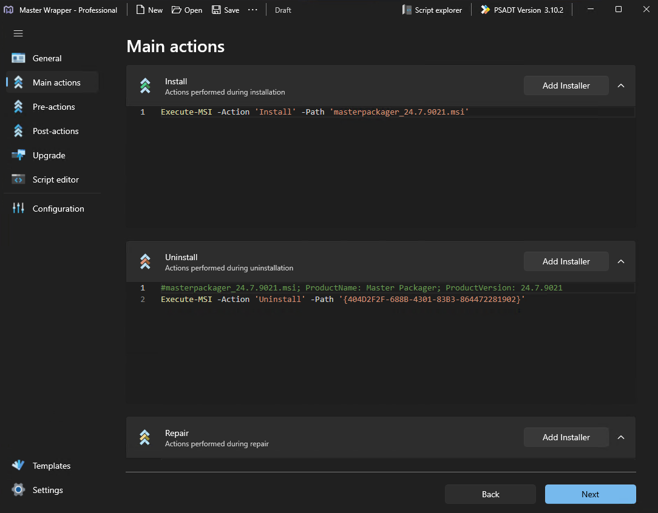
Task: Add Installer to Uninstall section
Action: (x=566, y=261)
